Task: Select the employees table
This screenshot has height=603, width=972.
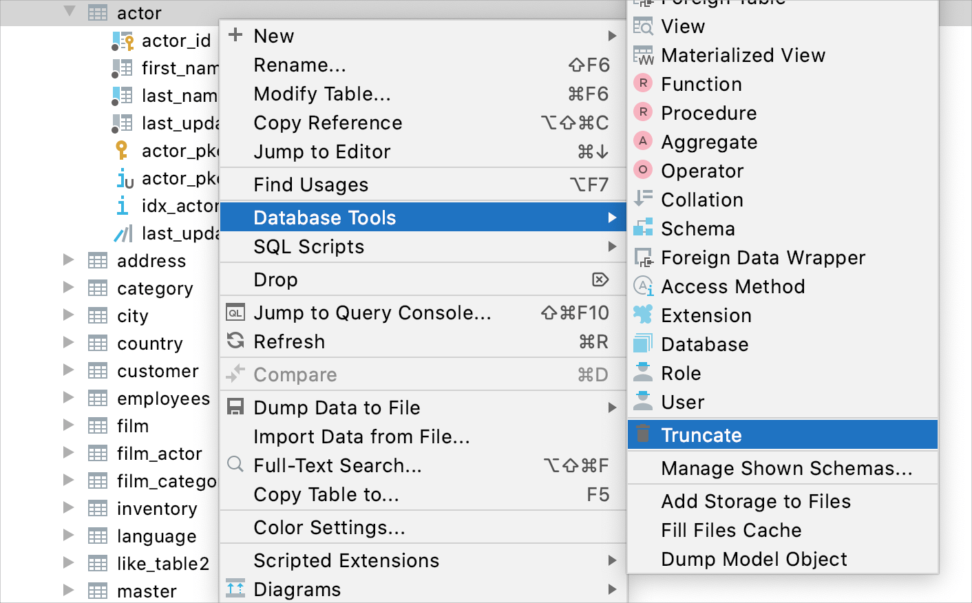Action: point(162,398)
